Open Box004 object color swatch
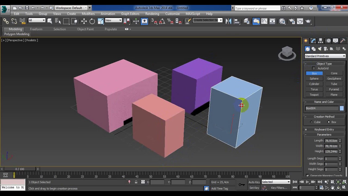348x196 pixels. click(341, 108)
